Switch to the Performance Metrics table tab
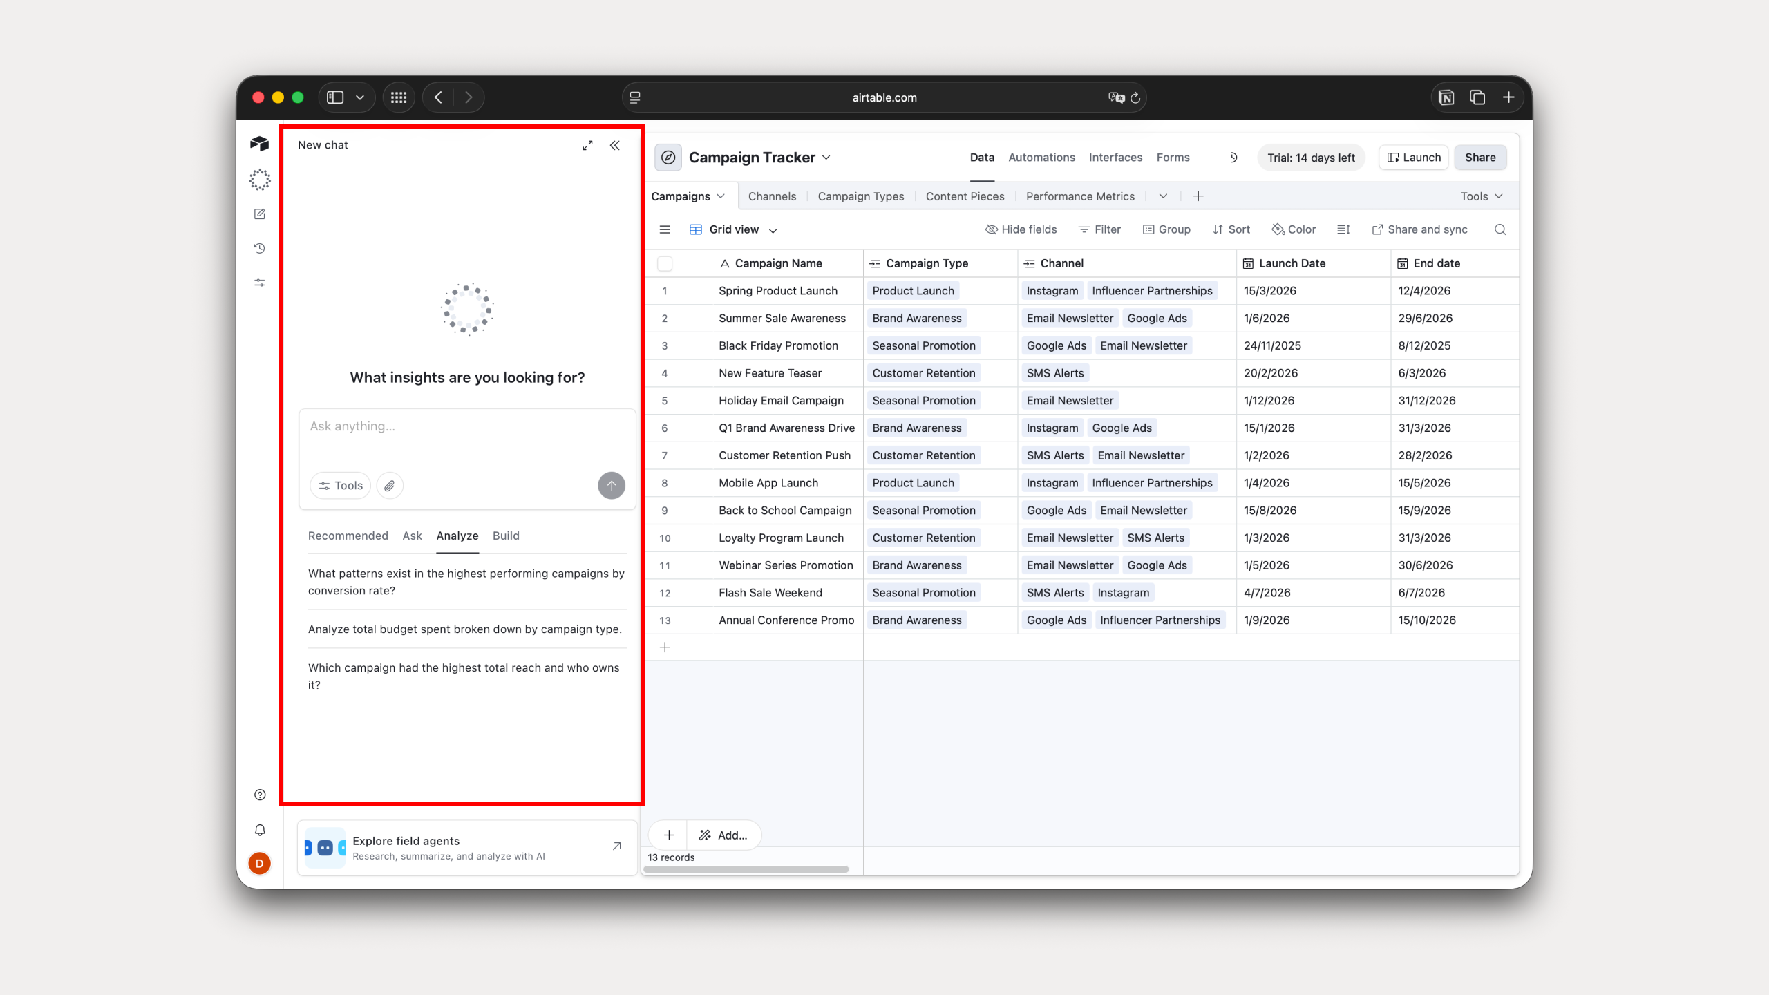The height and width of the screenshot is (995, 1769). click(x=1079, y=196)
